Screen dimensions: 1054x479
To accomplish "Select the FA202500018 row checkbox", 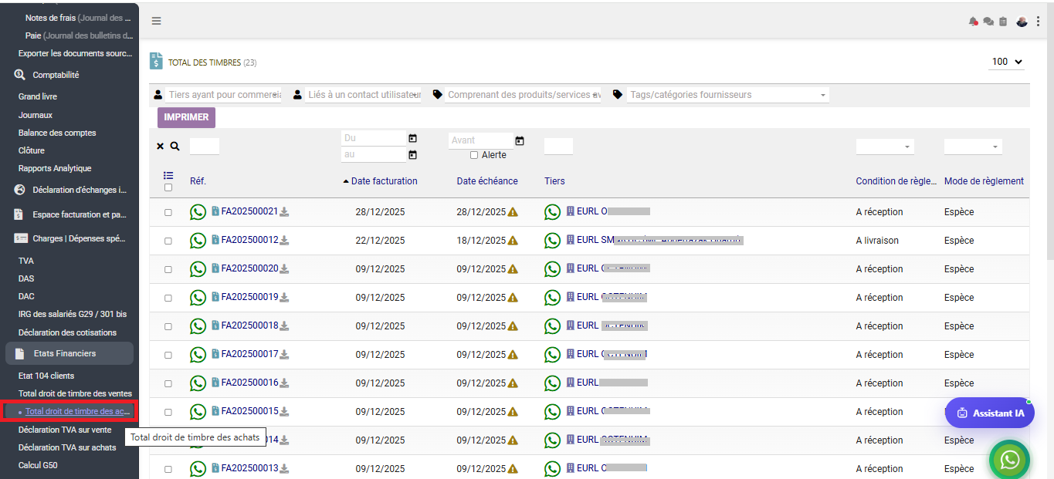I will (168, 327).
